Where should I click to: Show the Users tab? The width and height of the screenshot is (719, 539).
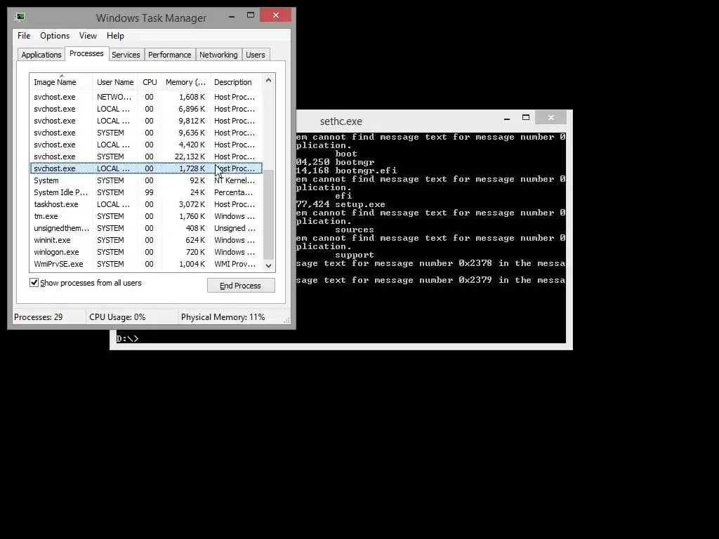[256, 55]
